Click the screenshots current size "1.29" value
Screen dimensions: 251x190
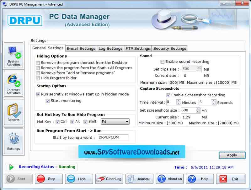[186, 117]
